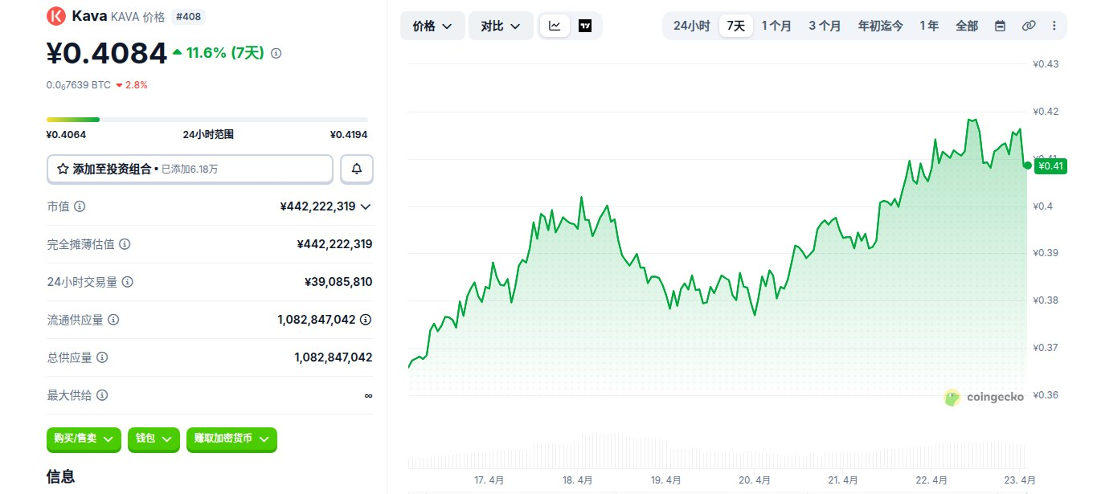The height and width of the screenshot is (494, 1093).
Task: Open the 赚取加密货币 button
Action: (231, 439)
